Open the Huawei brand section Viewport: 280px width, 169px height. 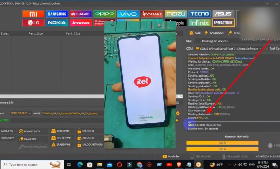81,14
